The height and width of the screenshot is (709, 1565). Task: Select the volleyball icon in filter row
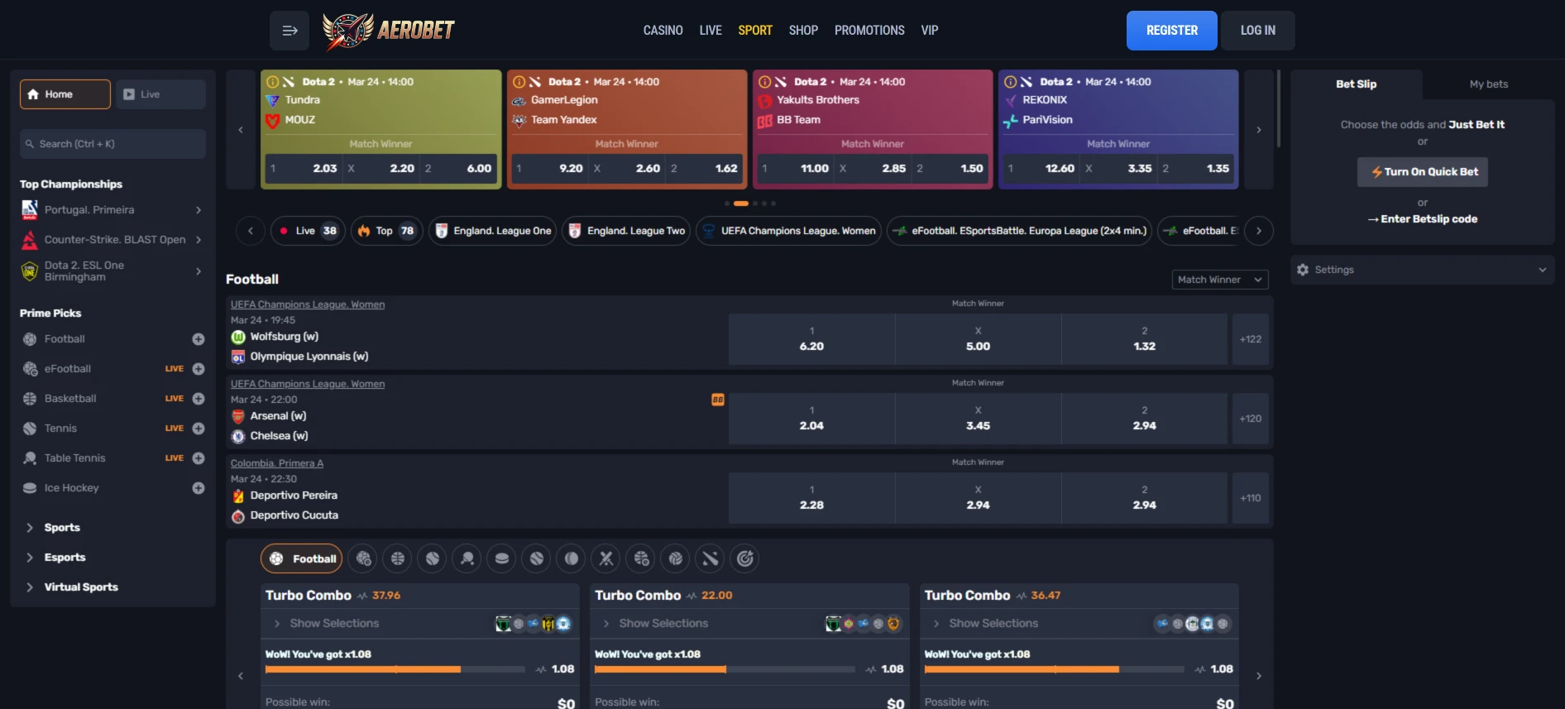click(676, 558)
